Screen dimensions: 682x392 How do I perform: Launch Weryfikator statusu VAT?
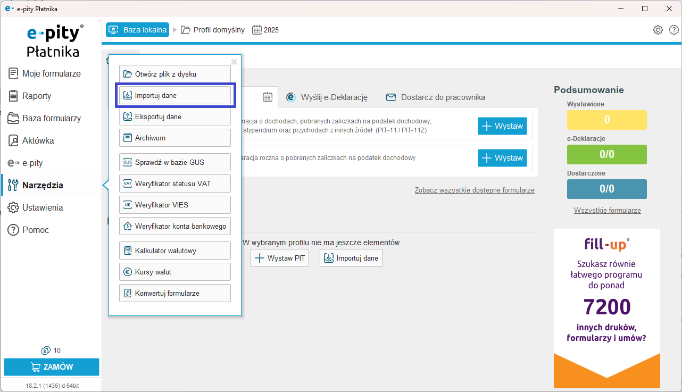[x=174, y=184]
